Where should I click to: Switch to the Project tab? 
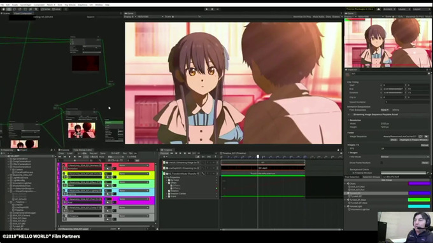click(x=23, y=150)
